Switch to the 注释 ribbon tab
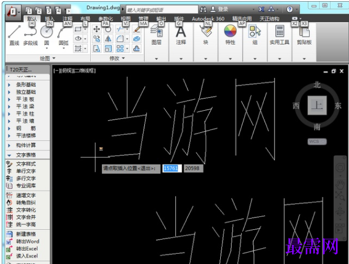 click(x=67, y=19)
